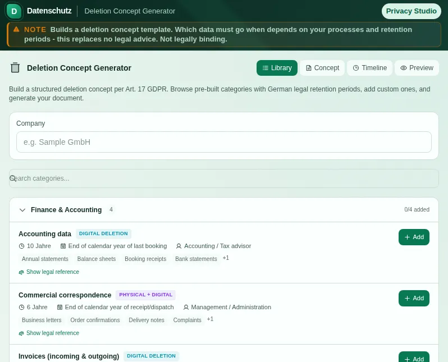448x362 pixels.
Task: Collapse the Finance & Accounting section chevron
Action: pos(22,210)
